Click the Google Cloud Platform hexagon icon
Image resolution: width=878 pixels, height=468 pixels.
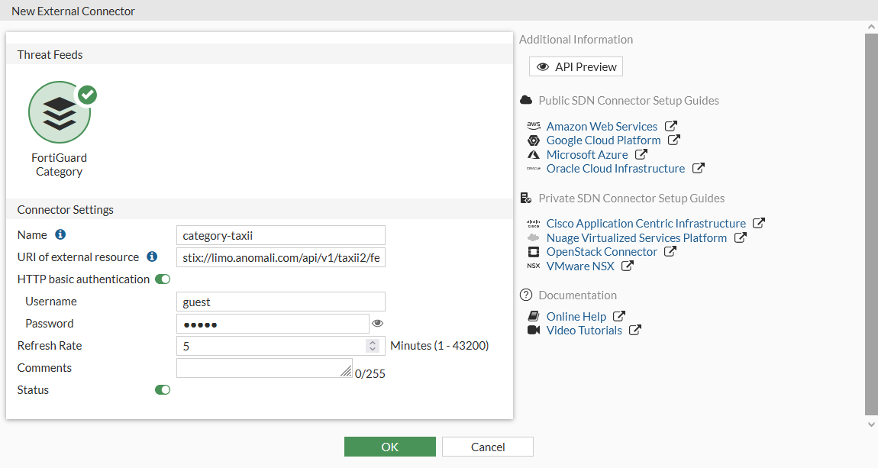pos(534,140)
